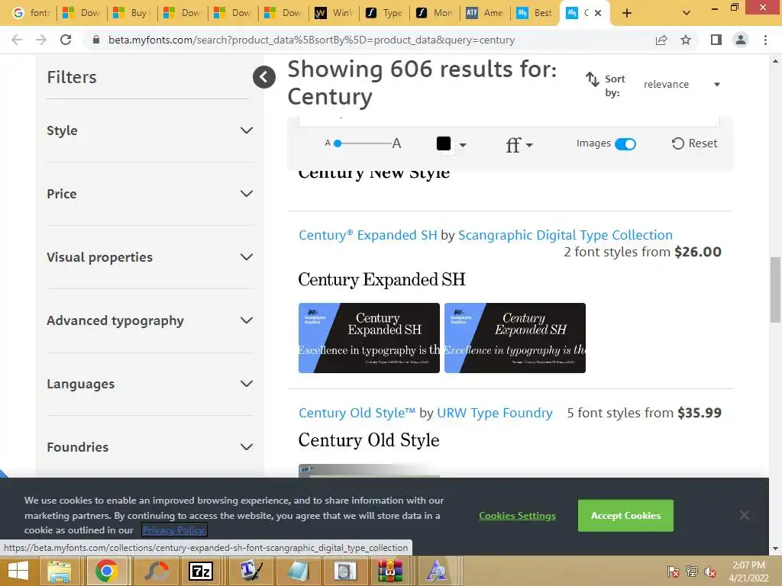
Task: Open URW Type Foundry link
Action: pos(494,413)
